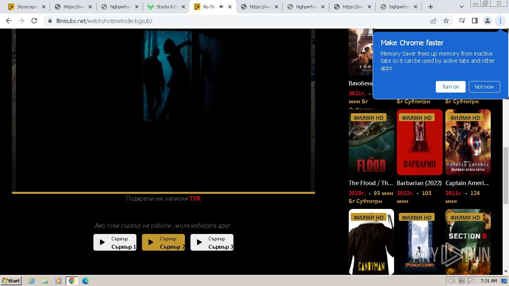Image resolution: width=509 pixels, height=286 pixels.
Task: Open Microsoft Edge from taskbar
Action: click(85, 281)
